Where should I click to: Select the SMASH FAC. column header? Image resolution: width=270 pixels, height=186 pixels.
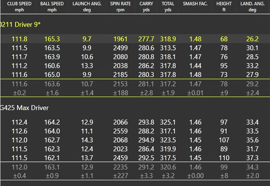coord(195,4)
